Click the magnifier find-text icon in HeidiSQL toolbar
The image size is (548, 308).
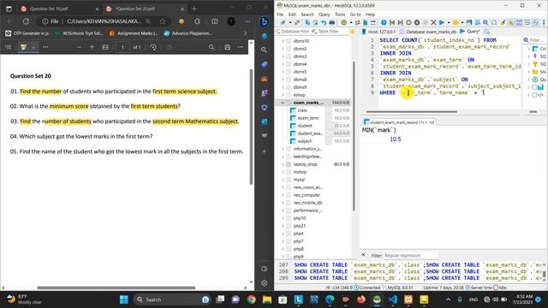tap(485, 23)
